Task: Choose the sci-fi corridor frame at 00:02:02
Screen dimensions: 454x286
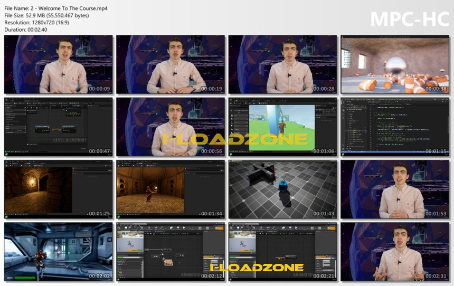Action: pos(59,252)
